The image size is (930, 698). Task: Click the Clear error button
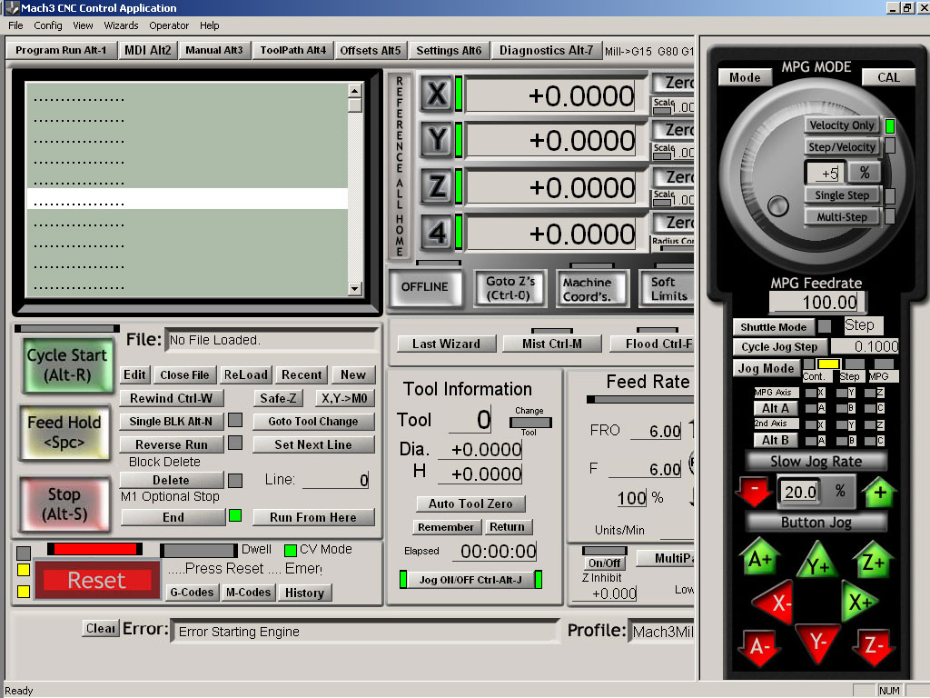(100, 629)
